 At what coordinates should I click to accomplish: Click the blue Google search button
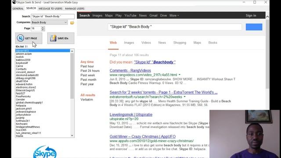click(x=254, y=27)
